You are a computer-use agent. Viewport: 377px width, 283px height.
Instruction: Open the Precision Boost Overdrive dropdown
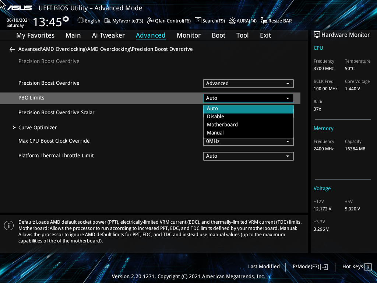click(248, 83)
